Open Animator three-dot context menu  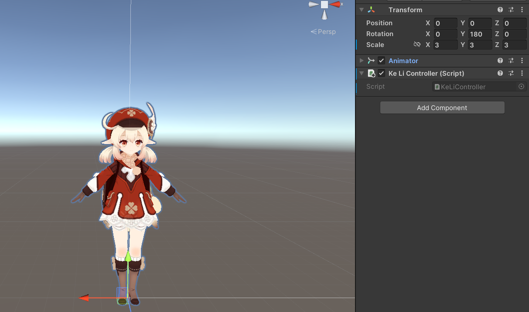coord(522,60)
